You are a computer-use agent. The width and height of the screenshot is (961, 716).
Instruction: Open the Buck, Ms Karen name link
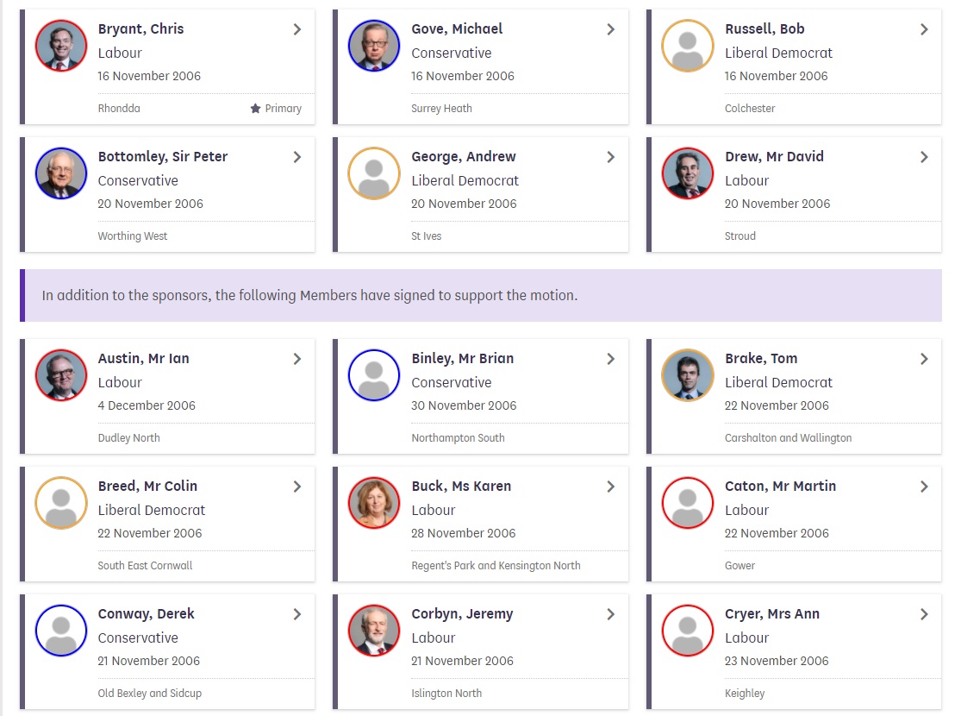pos(461,487)
